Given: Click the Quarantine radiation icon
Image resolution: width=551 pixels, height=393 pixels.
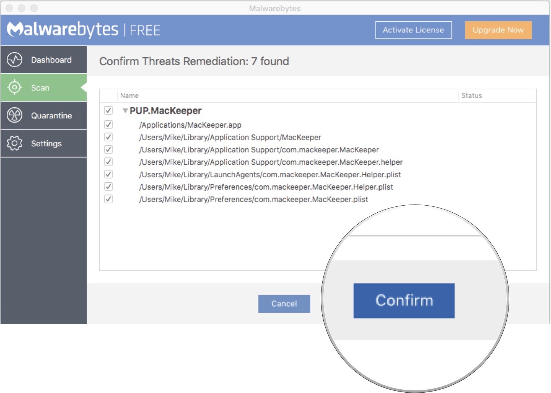Looking at the screenshot, I should point(15,115).
